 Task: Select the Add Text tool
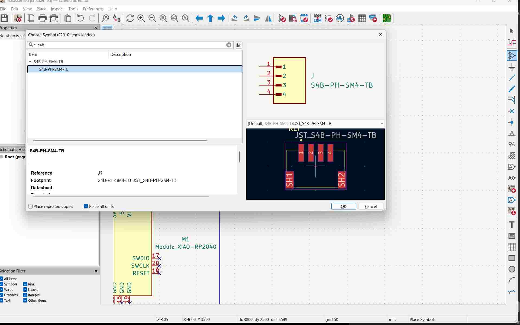(512, 225)
